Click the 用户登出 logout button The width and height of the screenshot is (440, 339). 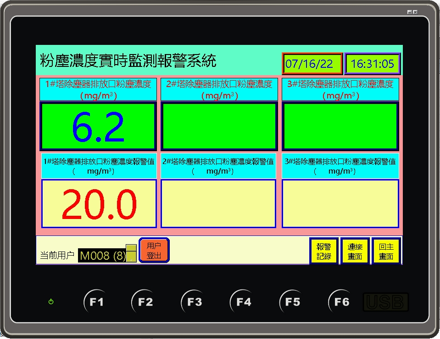click(154, 251)
